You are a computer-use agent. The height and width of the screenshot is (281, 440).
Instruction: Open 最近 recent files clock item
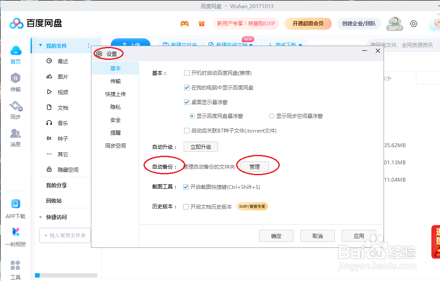tap(62, 61)
